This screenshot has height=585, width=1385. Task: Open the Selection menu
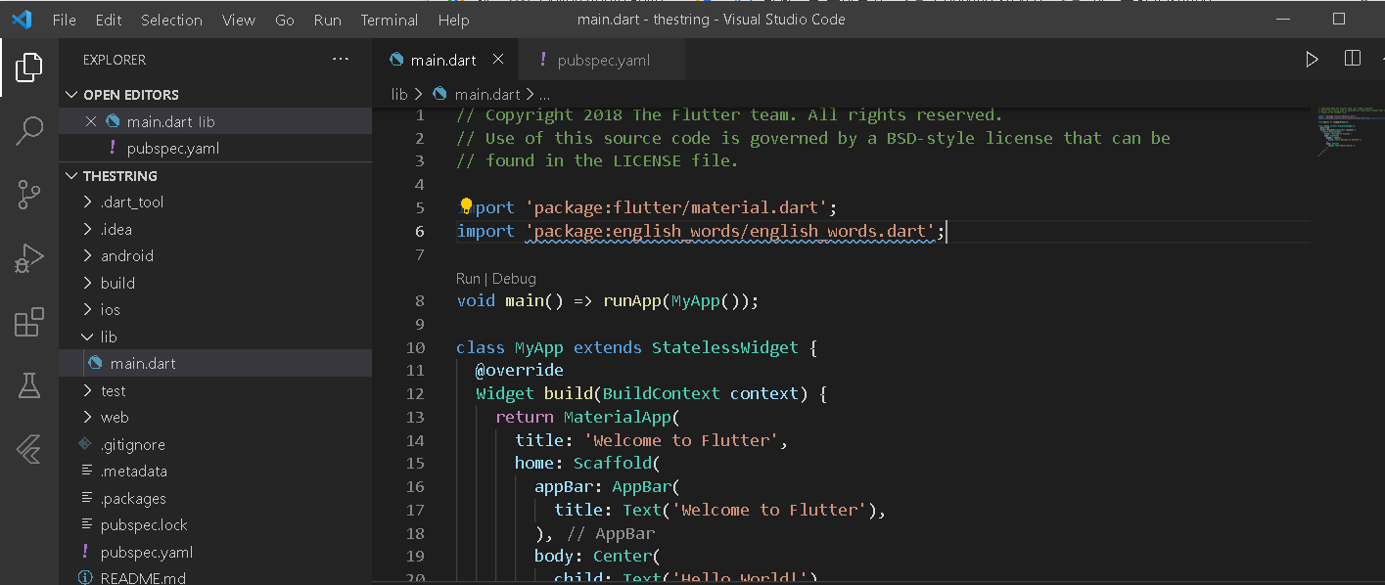point(171,20)
